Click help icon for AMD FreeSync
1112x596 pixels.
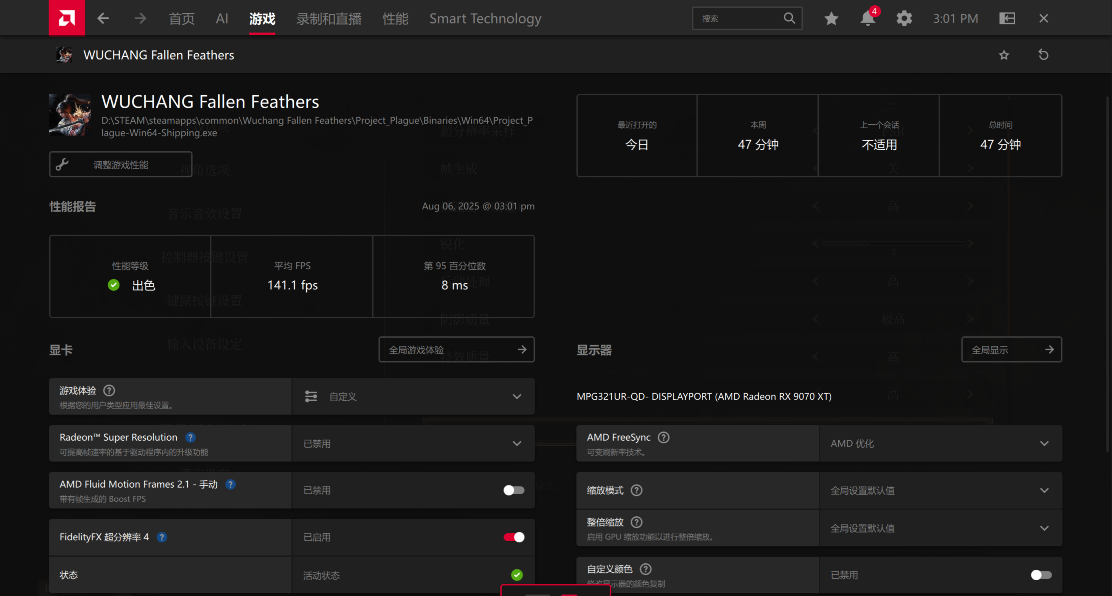coord(663,437)
